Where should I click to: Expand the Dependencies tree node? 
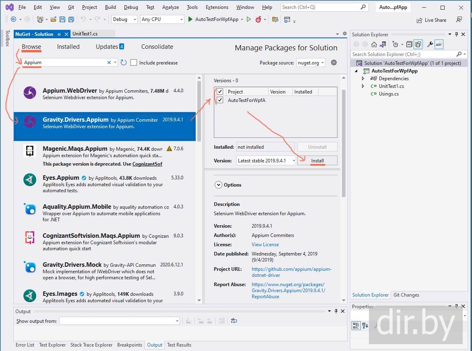tap(363, 79)
